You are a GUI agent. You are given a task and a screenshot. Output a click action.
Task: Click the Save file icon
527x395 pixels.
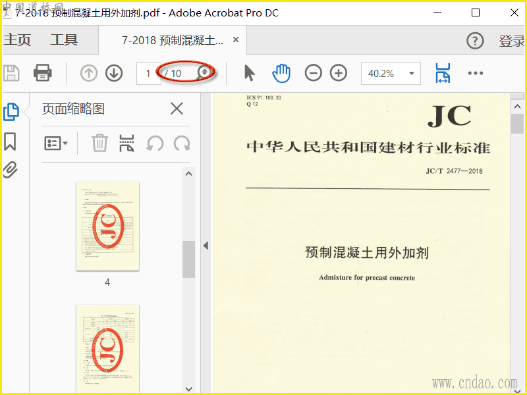(x=12, y=73)
